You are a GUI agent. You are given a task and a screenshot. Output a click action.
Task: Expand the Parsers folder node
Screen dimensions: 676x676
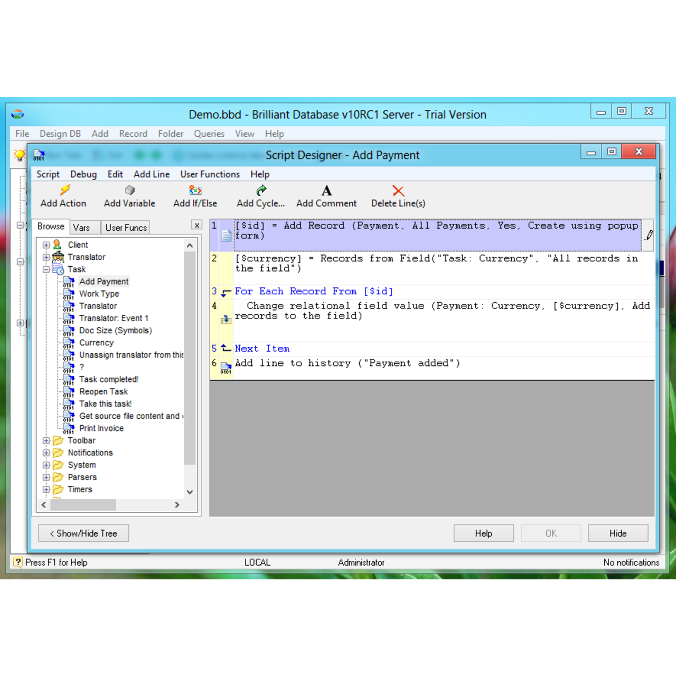[x=46, y=477]
